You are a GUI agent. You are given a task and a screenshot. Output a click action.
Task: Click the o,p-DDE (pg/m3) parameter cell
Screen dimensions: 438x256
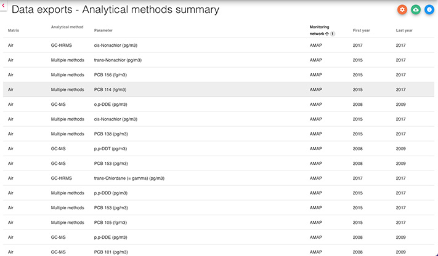[x=110, y=104]
